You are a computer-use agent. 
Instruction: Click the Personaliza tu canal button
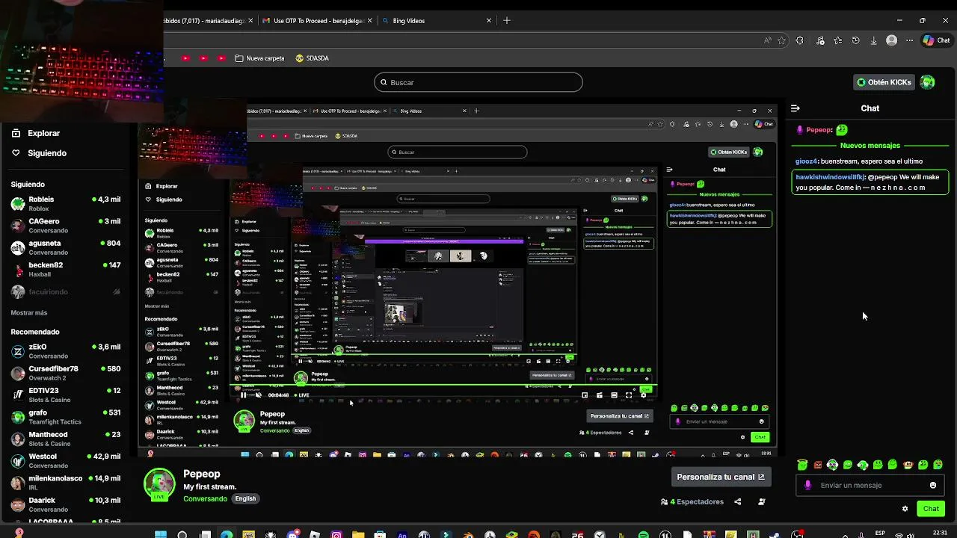[721, 477]
